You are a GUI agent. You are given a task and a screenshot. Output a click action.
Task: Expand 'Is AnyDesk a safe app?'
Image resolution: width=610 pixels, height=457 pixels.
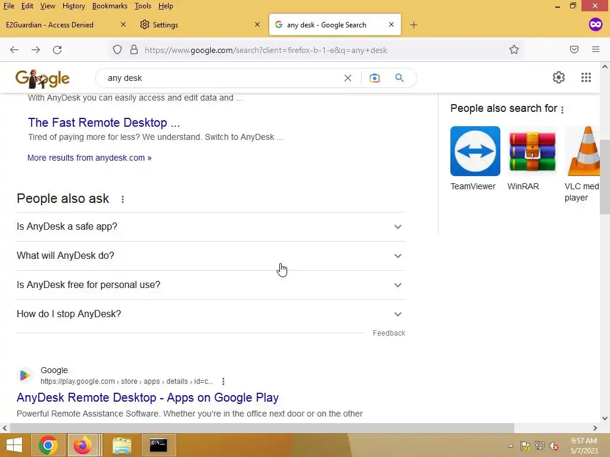point(210,227)
